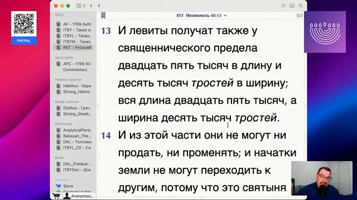Click the open-book reading view icon

(292, 6)
